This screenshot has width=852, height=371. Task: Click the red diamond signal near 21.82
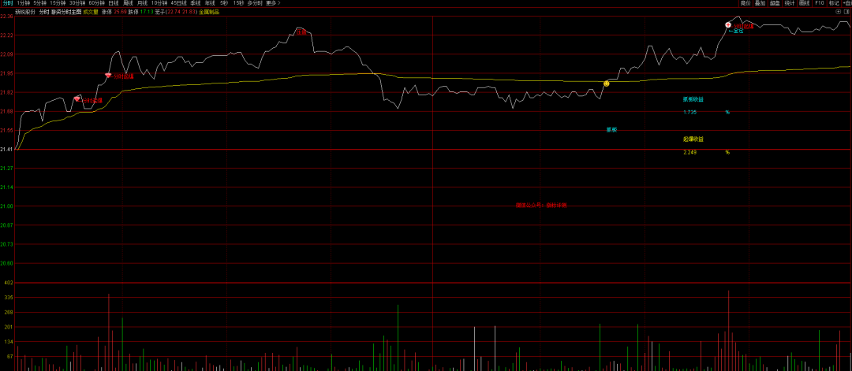tap(77, 99)
